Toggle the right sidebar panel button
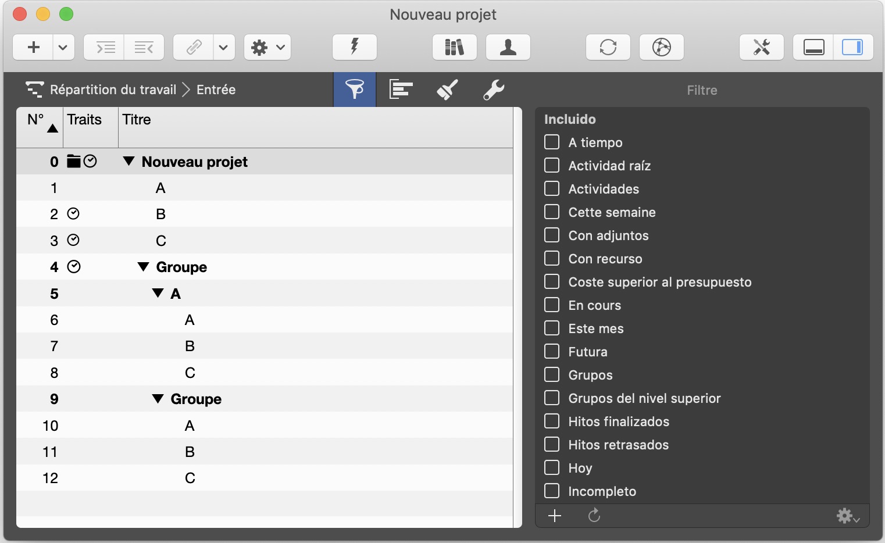The image size is (885, 543). click(x=852, y=47)
